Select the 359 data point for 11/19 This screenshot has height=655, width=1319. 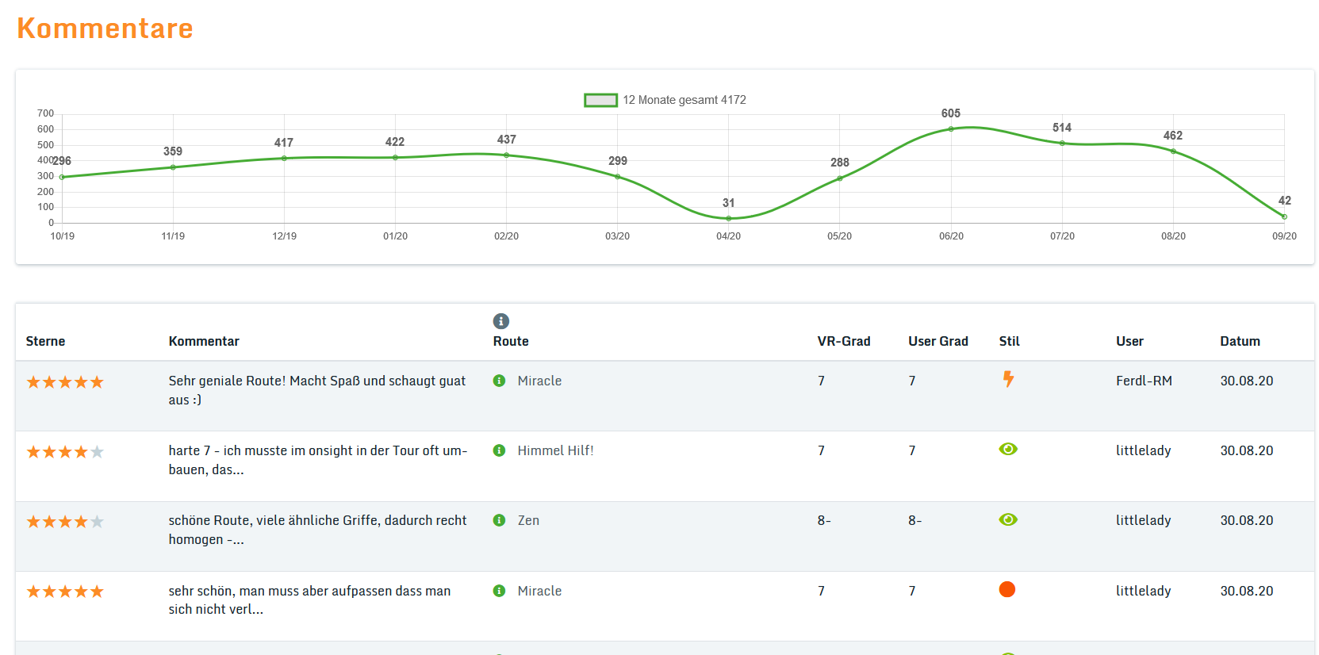coord(173,167)
